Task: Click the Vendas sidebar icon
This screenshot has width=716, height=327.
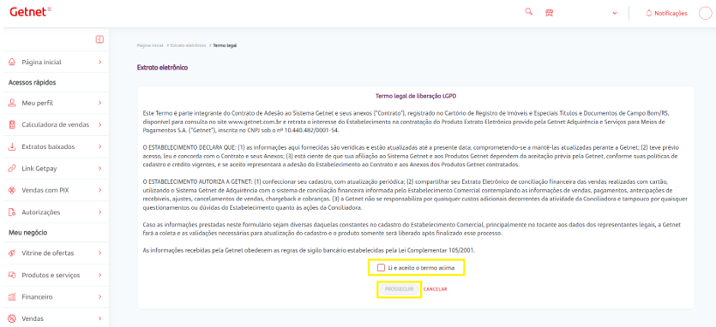Action: coord(12,318)
